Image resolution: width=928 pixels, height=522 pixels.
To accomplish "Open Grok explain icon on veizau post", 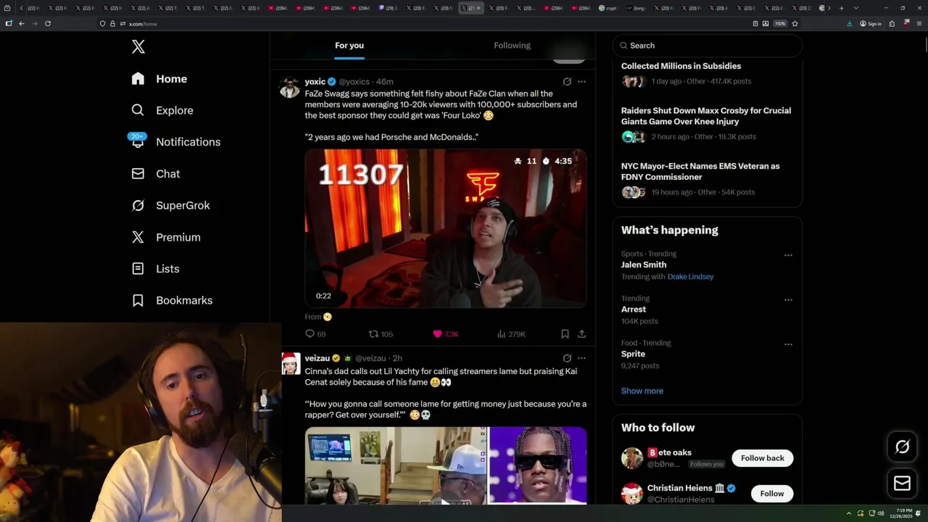I will 567,358.
